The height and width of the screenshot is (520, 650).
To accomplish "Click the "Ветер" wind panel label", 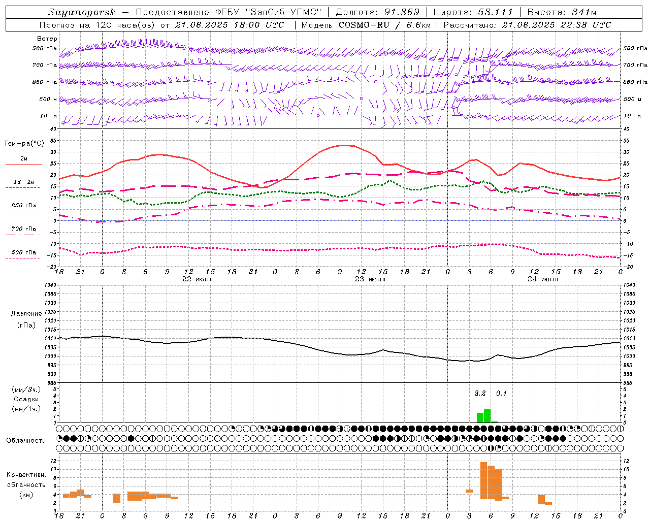I will pyautogui.click(x=47, y=39).
